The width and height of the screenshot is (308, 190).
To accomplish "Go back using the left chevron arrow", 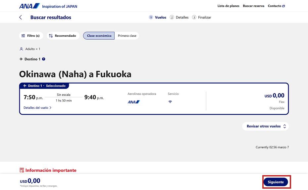I will (21, 18).
